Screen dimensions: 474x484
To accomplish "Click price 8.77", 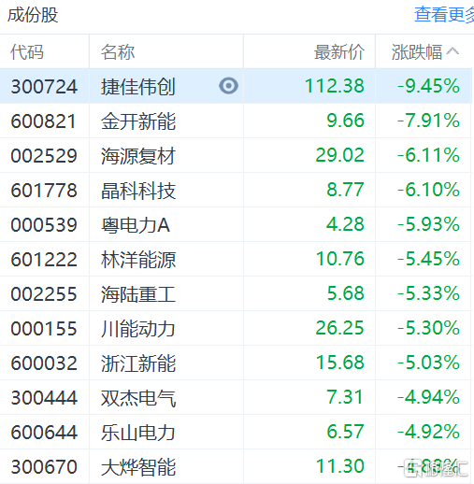I will pyautogui.click(x=346, y=190).
